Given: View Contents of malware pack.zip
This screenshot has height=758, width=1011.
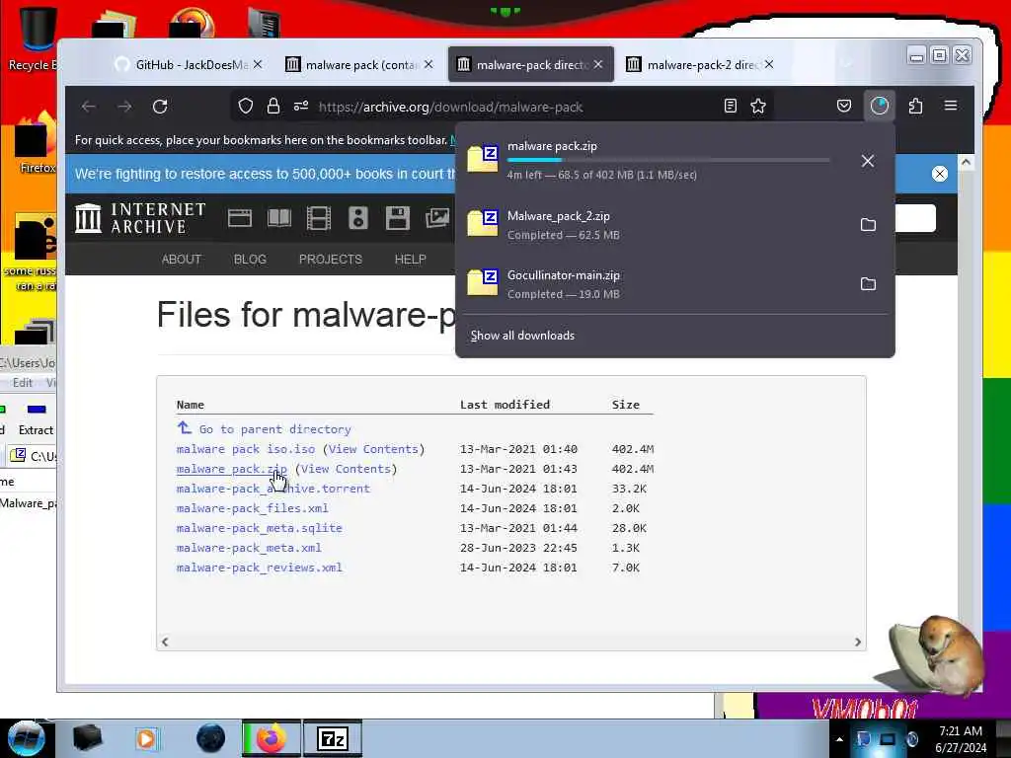Looking at the screenshot, I should (x=345, y=469).
